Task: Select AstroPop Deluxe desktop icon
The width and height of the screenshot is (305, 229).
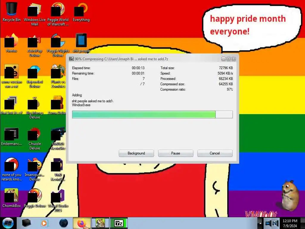Action: 35,45
